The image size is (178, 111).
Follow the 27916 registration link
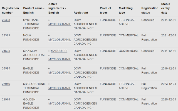(6, 84)
